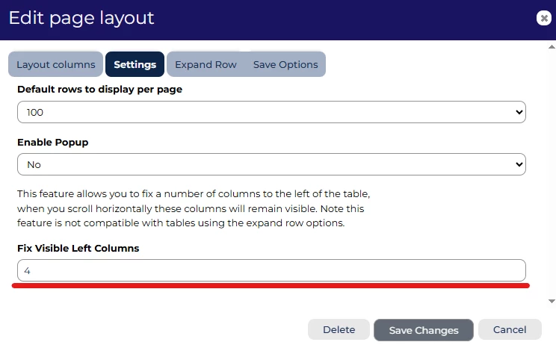Switch to the Layout columns tab

click(x=56, y=64)
